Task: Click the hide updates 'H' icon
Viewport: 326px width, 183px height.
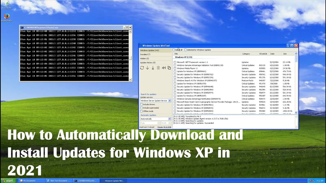Action: 164,68
